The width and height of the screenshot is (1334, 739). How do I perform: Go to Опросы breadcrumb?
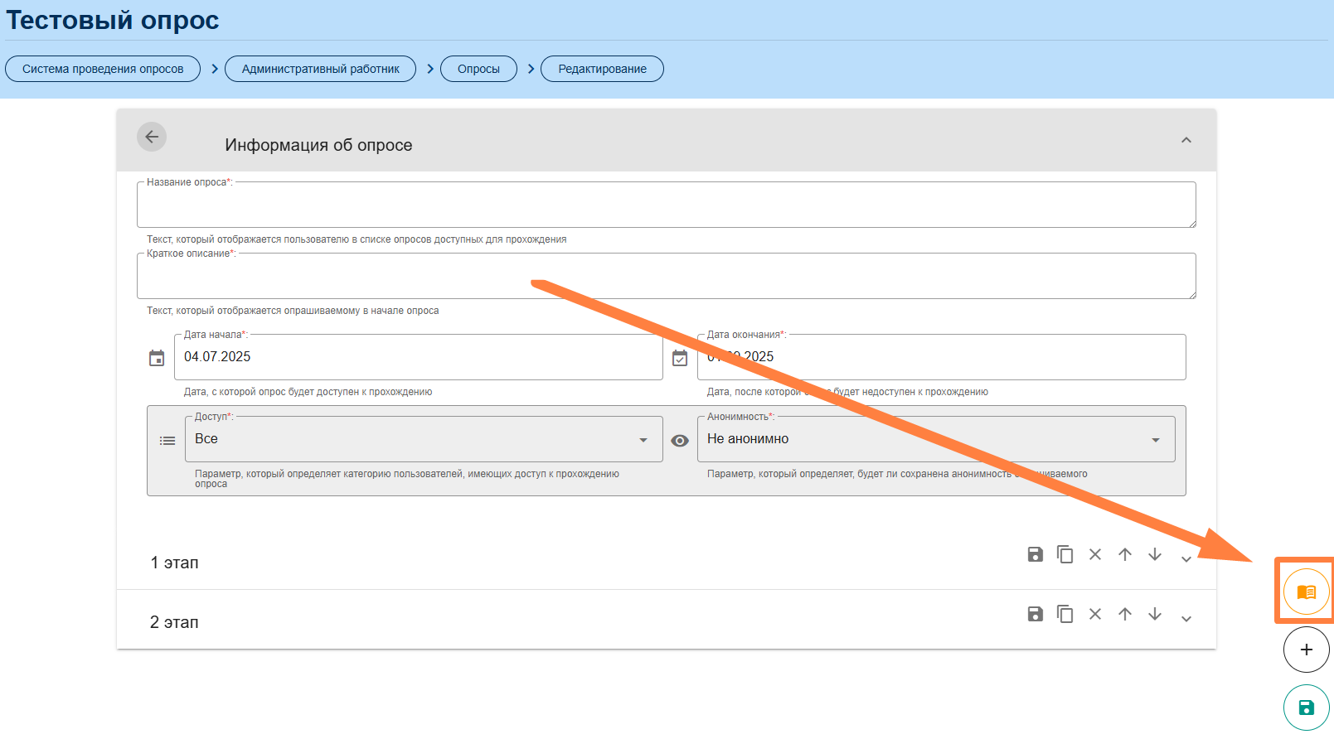coord(478,69)
